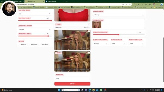This screenshot has height=92, width=164.
Task: Show hidden system tray icons
Action: pyautogui.click(x=141, y=90)
